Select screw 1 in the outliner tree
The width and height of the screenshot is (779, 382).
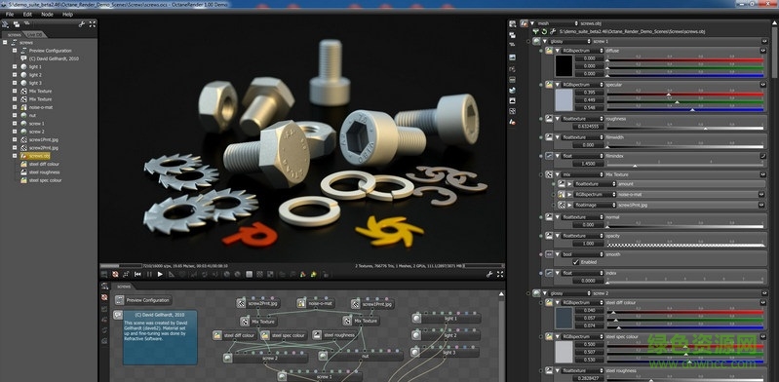36,123
